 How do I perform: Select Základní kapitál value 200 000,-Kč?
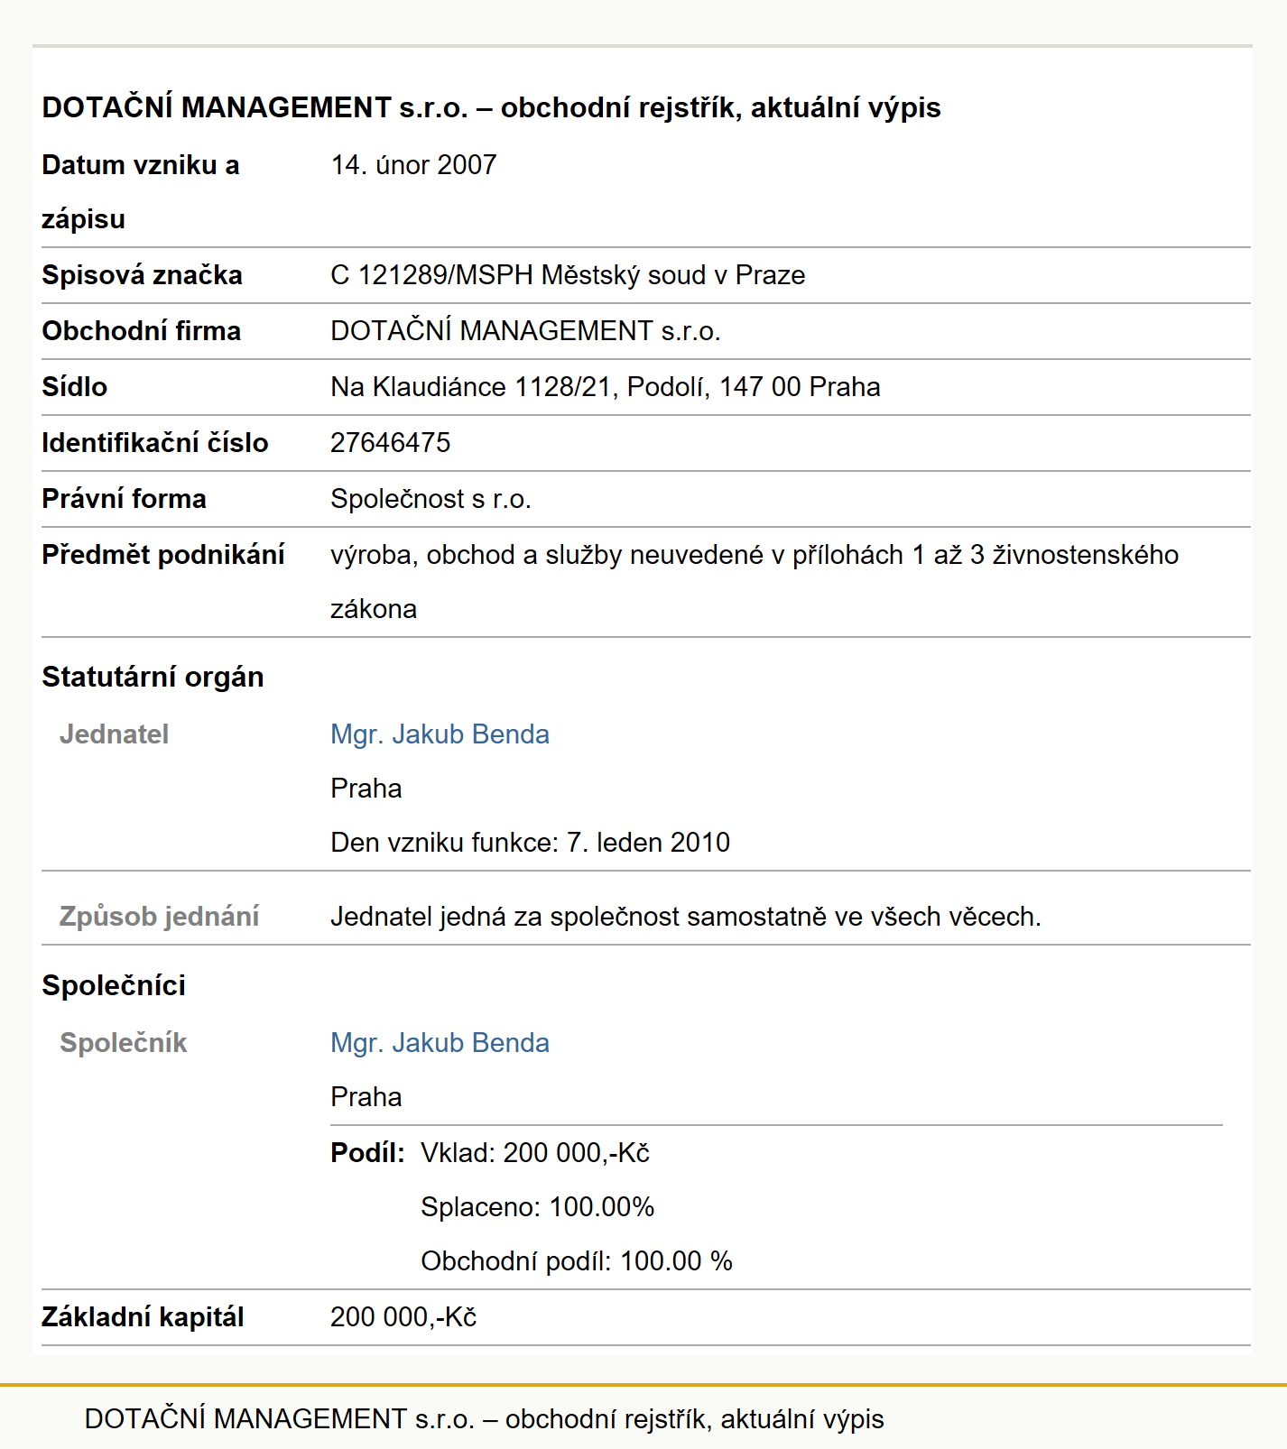pyautogui.click(x=403, y=1317)
